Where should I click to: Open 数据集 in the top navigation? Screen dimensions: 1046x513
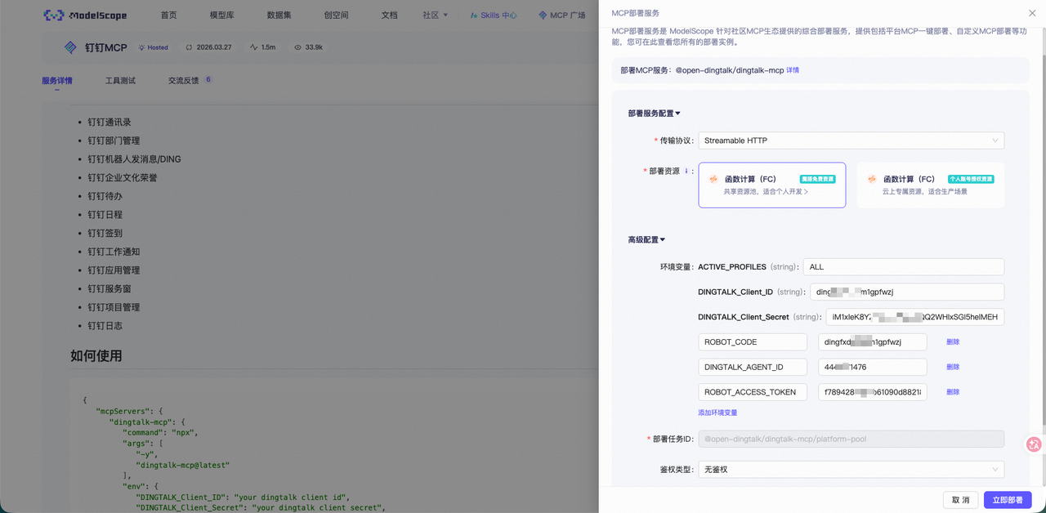click(x=279, y=16)
